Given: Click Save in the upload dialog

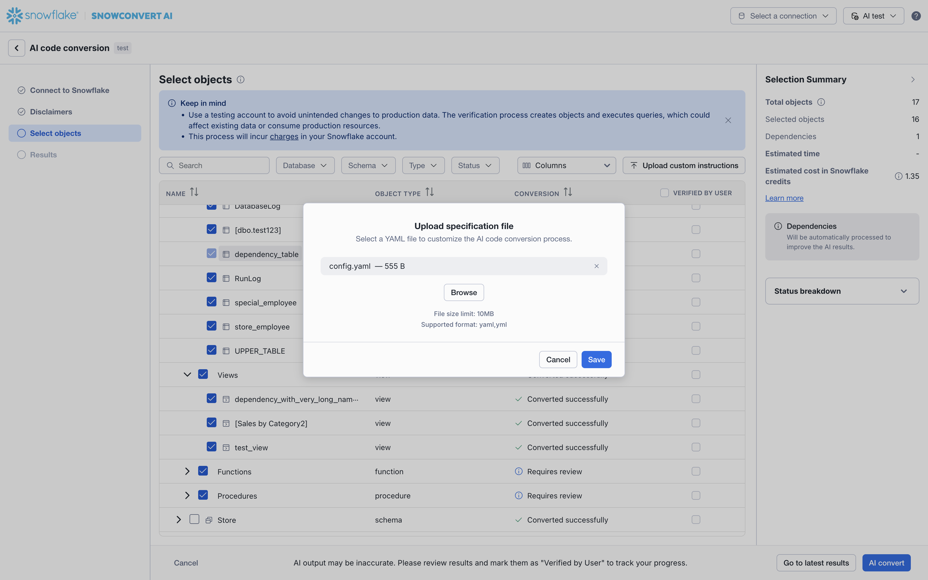Looking at the screenshot, I should [596, 360].
